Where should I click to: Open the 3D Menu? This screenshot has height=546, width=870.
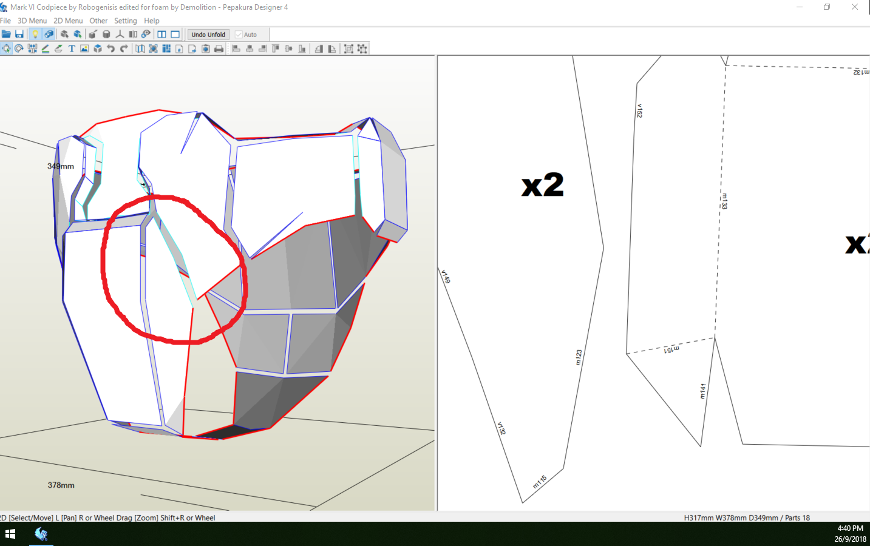pyautogui.click(x=32, y=21)
